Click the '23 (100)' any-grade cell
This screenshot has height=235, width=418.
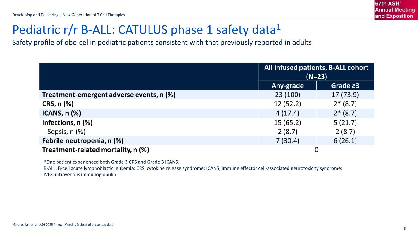pyautogui.click(x=288, y=95)
